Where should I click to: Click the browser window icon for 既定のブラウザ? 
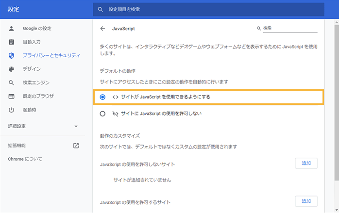coord(12,96)
